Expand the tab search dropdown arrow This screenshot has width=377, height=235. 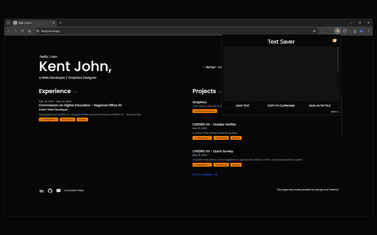(x=8, y=23)
